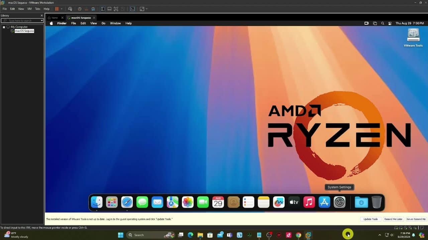The width and height of the screenshot is (428, 240).
Task: Open the Calendar app showing August 29
Action: tap(218, 202)
